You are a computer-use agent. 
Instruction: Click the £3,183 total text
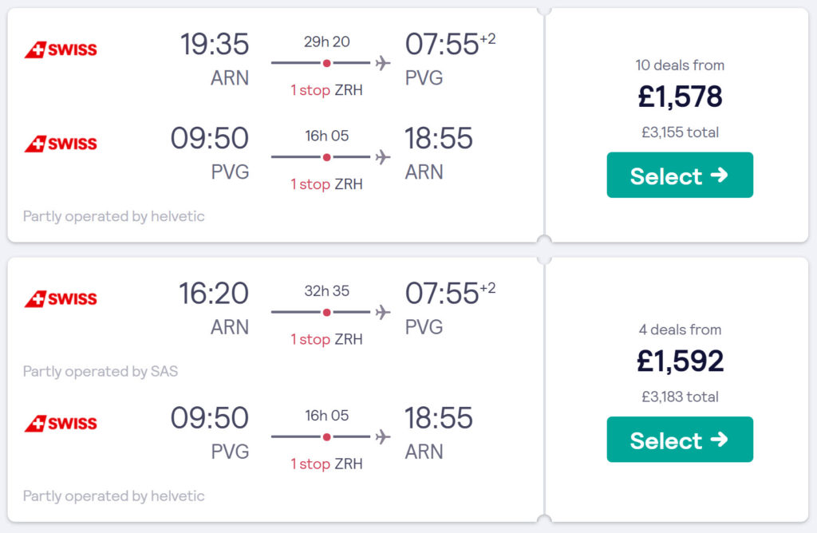[680, 397]
